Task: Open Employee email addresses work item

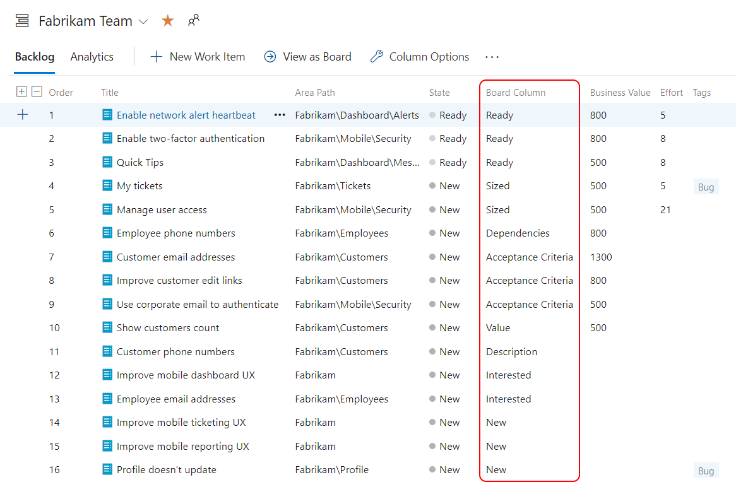Action: (x=176, y=399)
